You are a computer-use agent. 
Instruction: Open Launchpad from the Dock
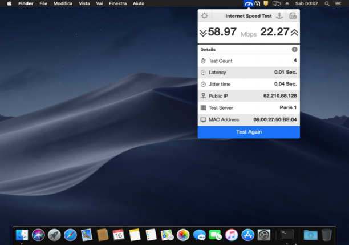[x=54, y=235]
